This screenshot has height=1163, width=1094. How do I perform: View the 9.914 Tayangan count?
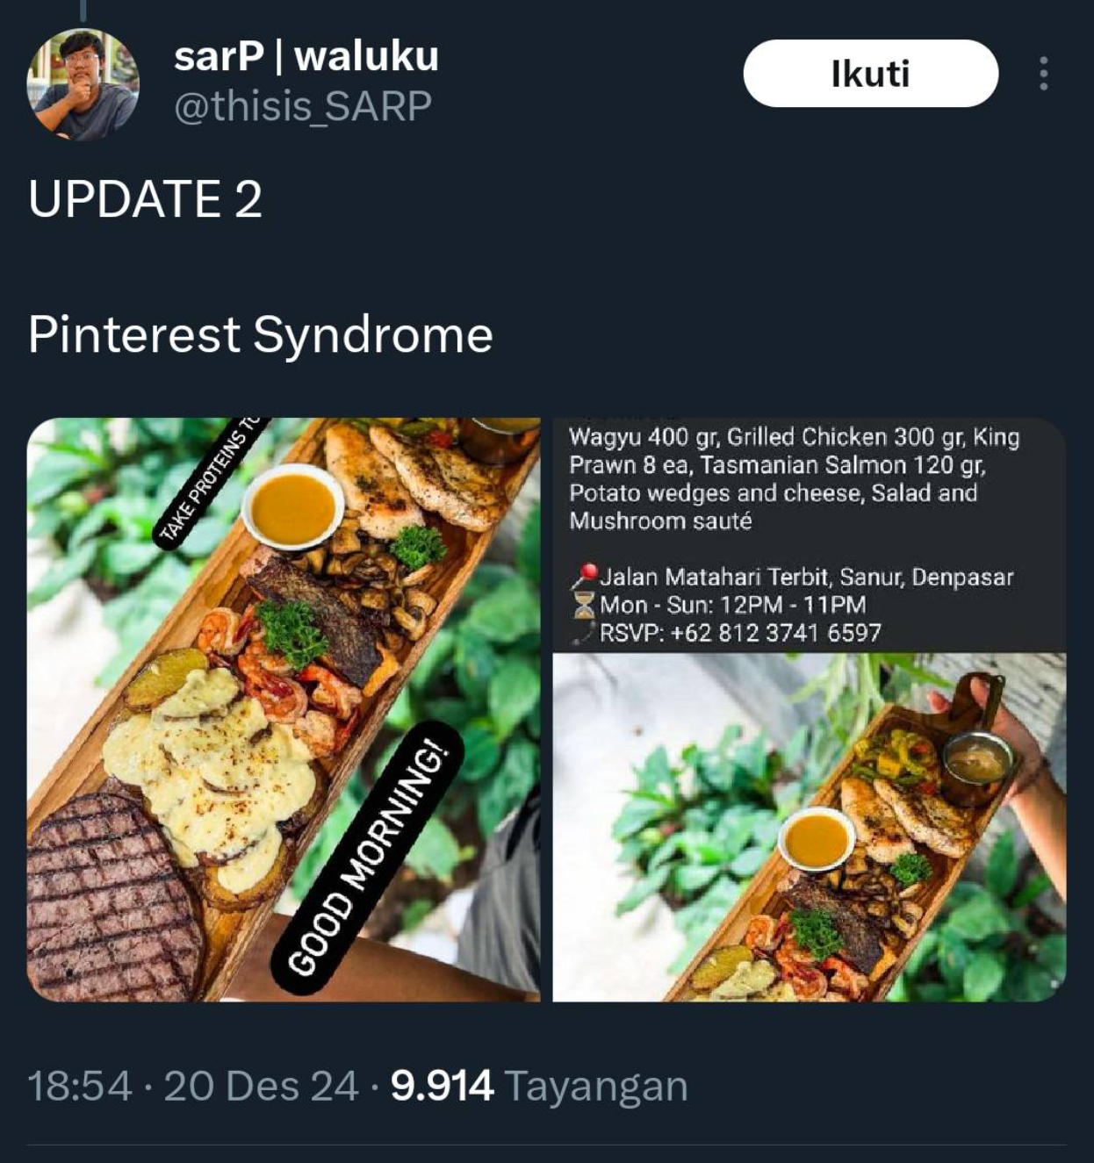[x=538, y=1086]
